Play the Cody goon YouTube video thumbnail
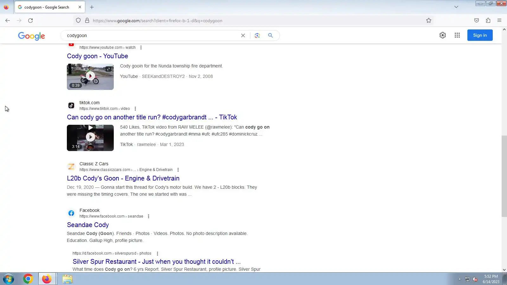The image size is (507, 285). (x=90, y=77)
